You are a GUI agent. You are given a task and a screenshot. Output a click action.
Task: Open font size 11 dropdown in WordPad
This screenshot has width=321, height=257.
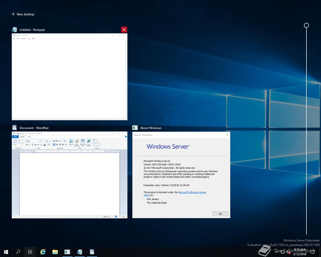point(44,141)
